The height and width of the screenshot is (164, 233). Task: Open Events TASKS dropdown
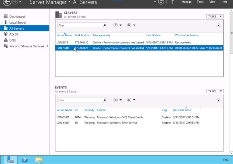215,91
